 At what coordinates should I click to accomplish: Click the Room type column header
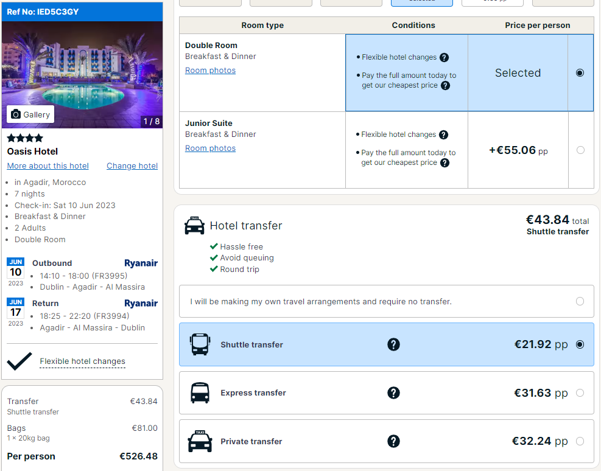point(262,26)
